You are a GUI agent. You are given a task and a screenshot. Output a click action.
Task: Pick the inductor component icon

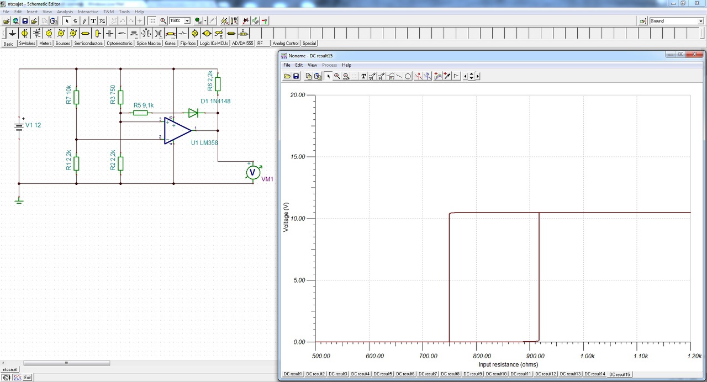click(x=122, y=33)
